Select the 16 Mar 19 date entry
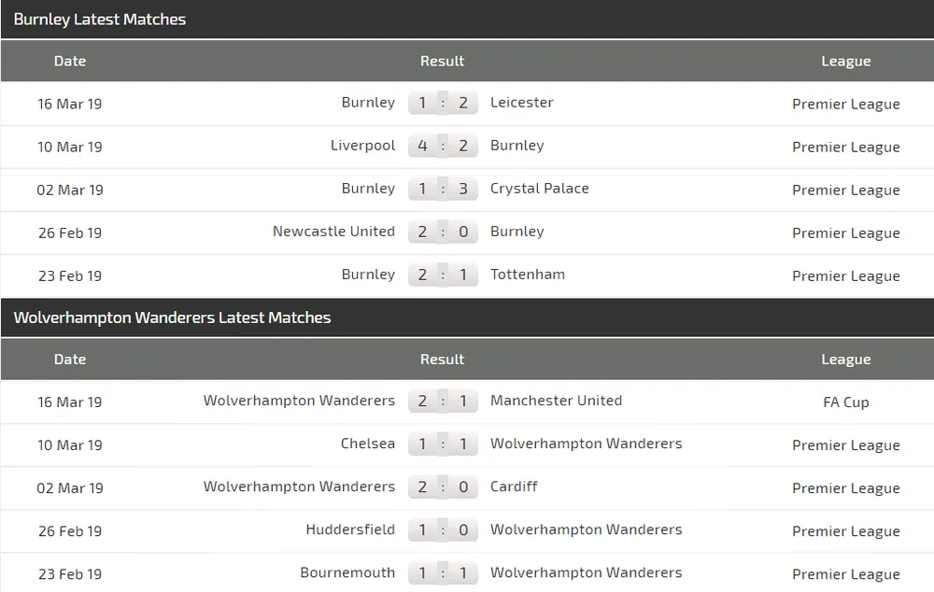 [69, 104]
